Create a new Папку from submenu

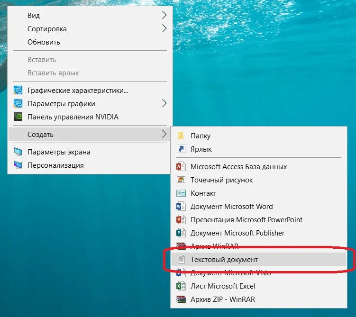point(259,136)
